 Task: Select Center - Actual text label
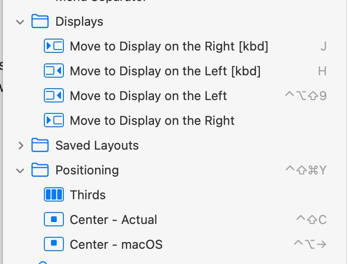113,220
